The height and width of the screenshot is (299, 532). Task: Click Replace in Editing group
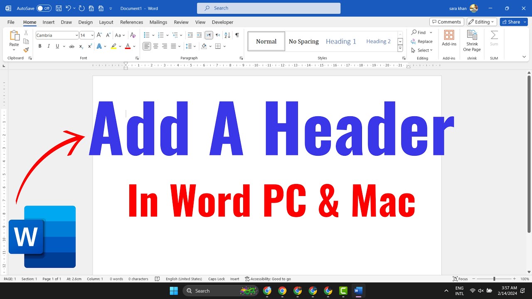point(421,42)
